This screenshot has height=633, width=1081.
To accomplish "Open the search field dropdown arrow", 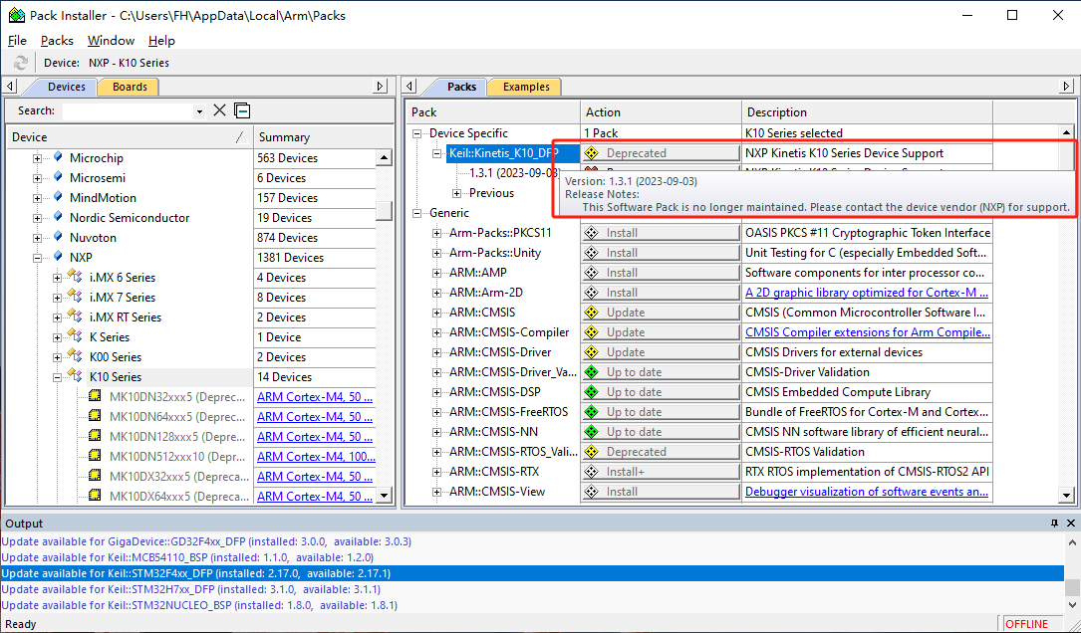I will [x=199, y=111].
